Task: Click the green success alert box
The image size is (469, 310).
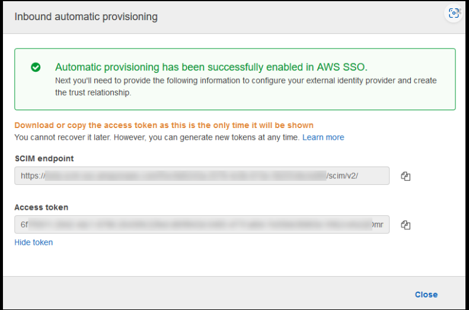Action: (x=235, y=79)
